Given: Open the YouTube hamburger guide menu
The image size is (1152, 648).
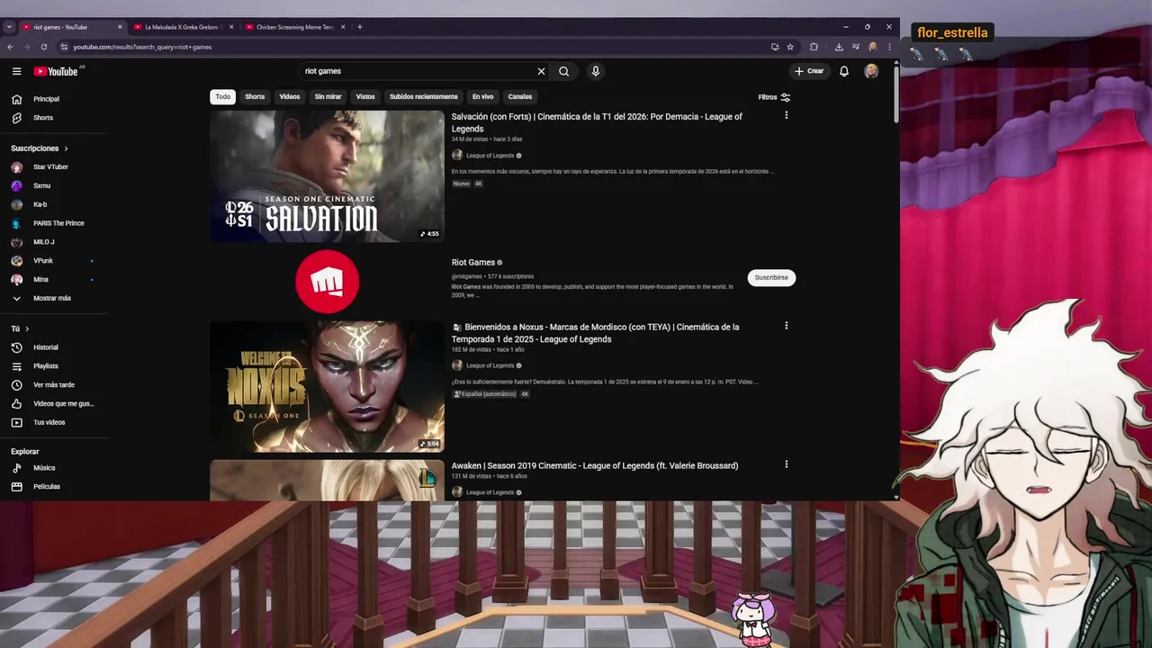Looking at the screenshot, I should point(16,71).
